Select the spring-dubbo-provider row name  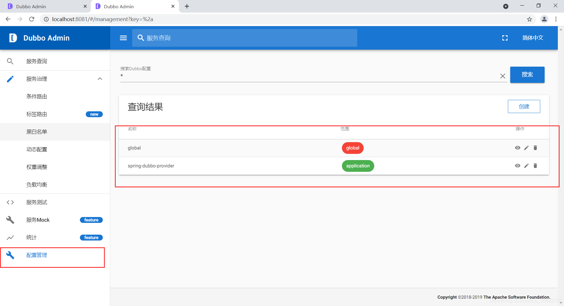pyautogui.click(x=151, y=166)
